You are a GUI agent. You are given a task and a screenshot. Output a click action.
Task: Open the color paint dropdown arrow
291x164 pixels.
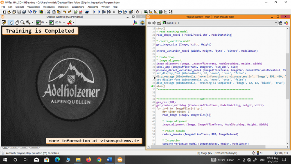pos(73,22)
